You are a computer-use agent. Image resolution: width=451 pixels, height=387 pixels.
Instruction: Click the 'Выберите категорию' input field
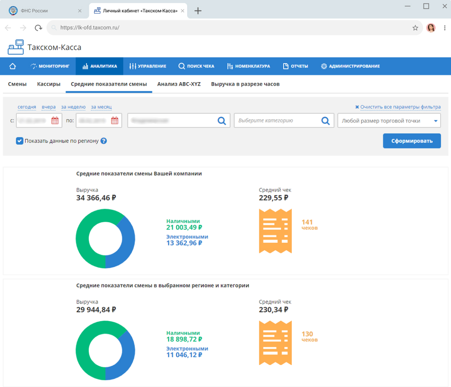tap(277, 121)
